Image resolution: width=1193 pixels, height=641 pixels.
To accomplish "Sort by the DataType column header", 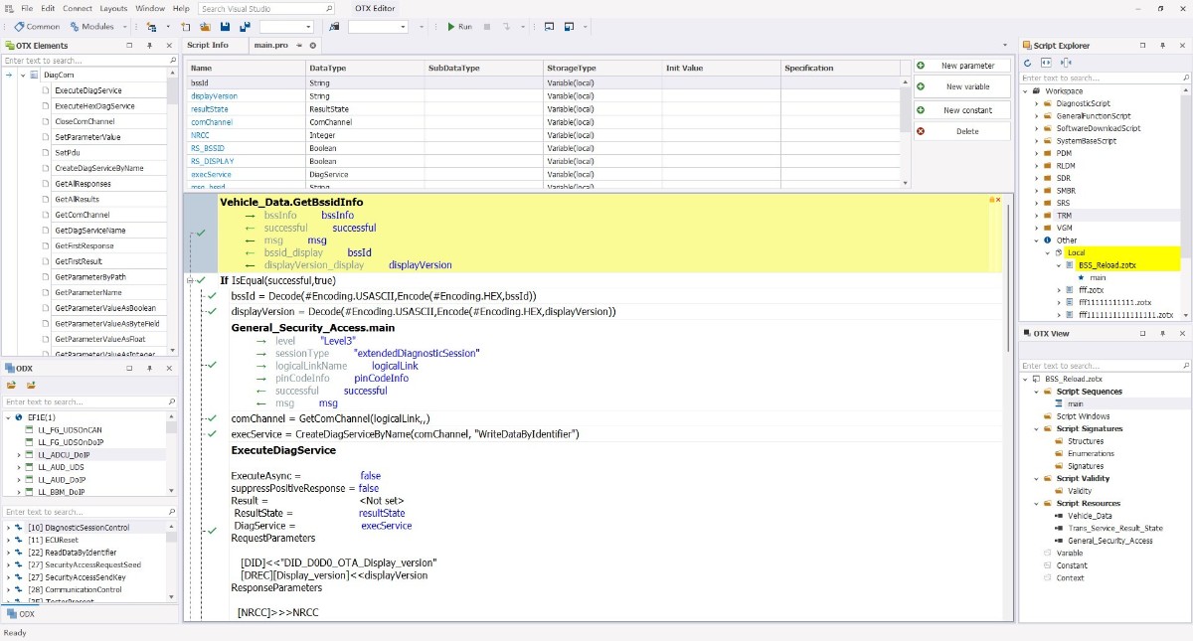I will pos(365,69).
